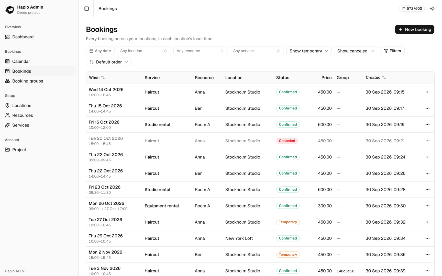Open row actions for Mon 26 Oct booking
This screenshot has width=442, height=276.
pos(427,206)
